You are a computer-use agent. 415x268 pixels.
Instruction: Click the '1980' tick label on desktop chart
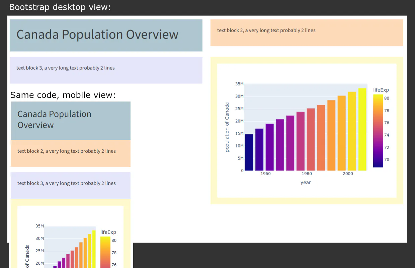[307, 174]
